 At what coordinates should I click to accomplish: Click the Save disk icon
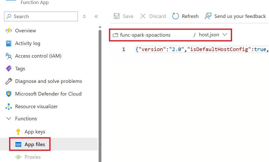coord(117,16)
